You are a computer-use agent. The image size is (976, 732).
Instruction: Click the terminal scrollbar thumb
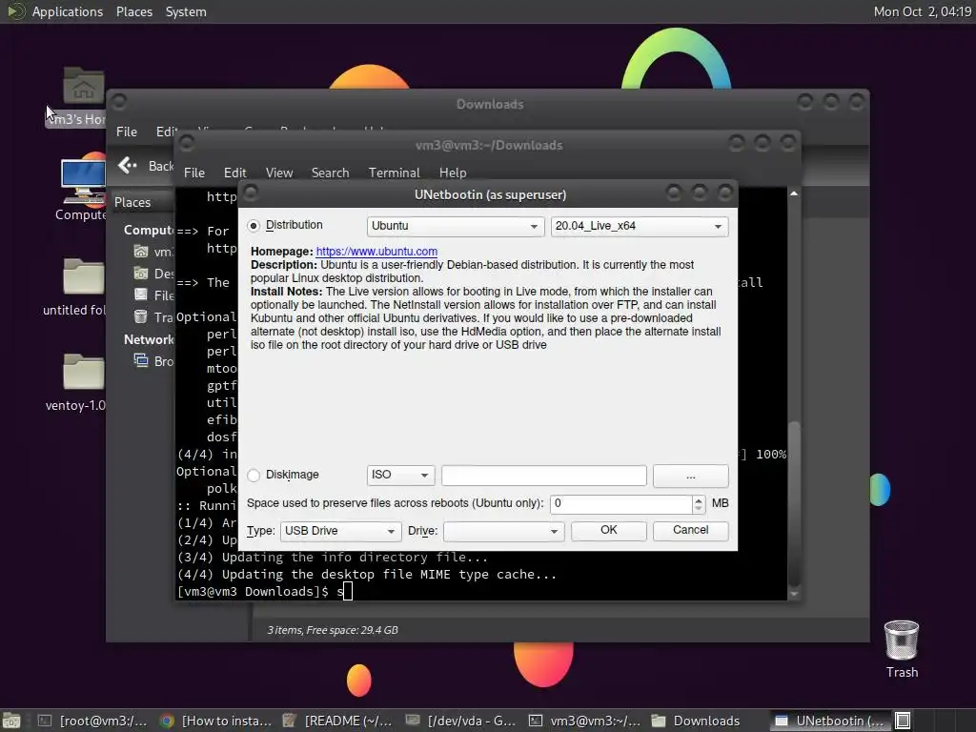tap(794, 503)
